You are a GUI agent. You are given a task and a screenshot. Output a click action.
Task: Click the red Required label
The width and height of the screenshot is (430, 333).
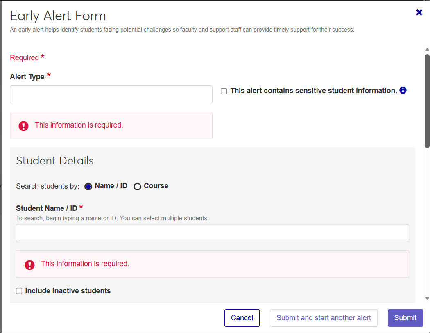coord(25,58)
